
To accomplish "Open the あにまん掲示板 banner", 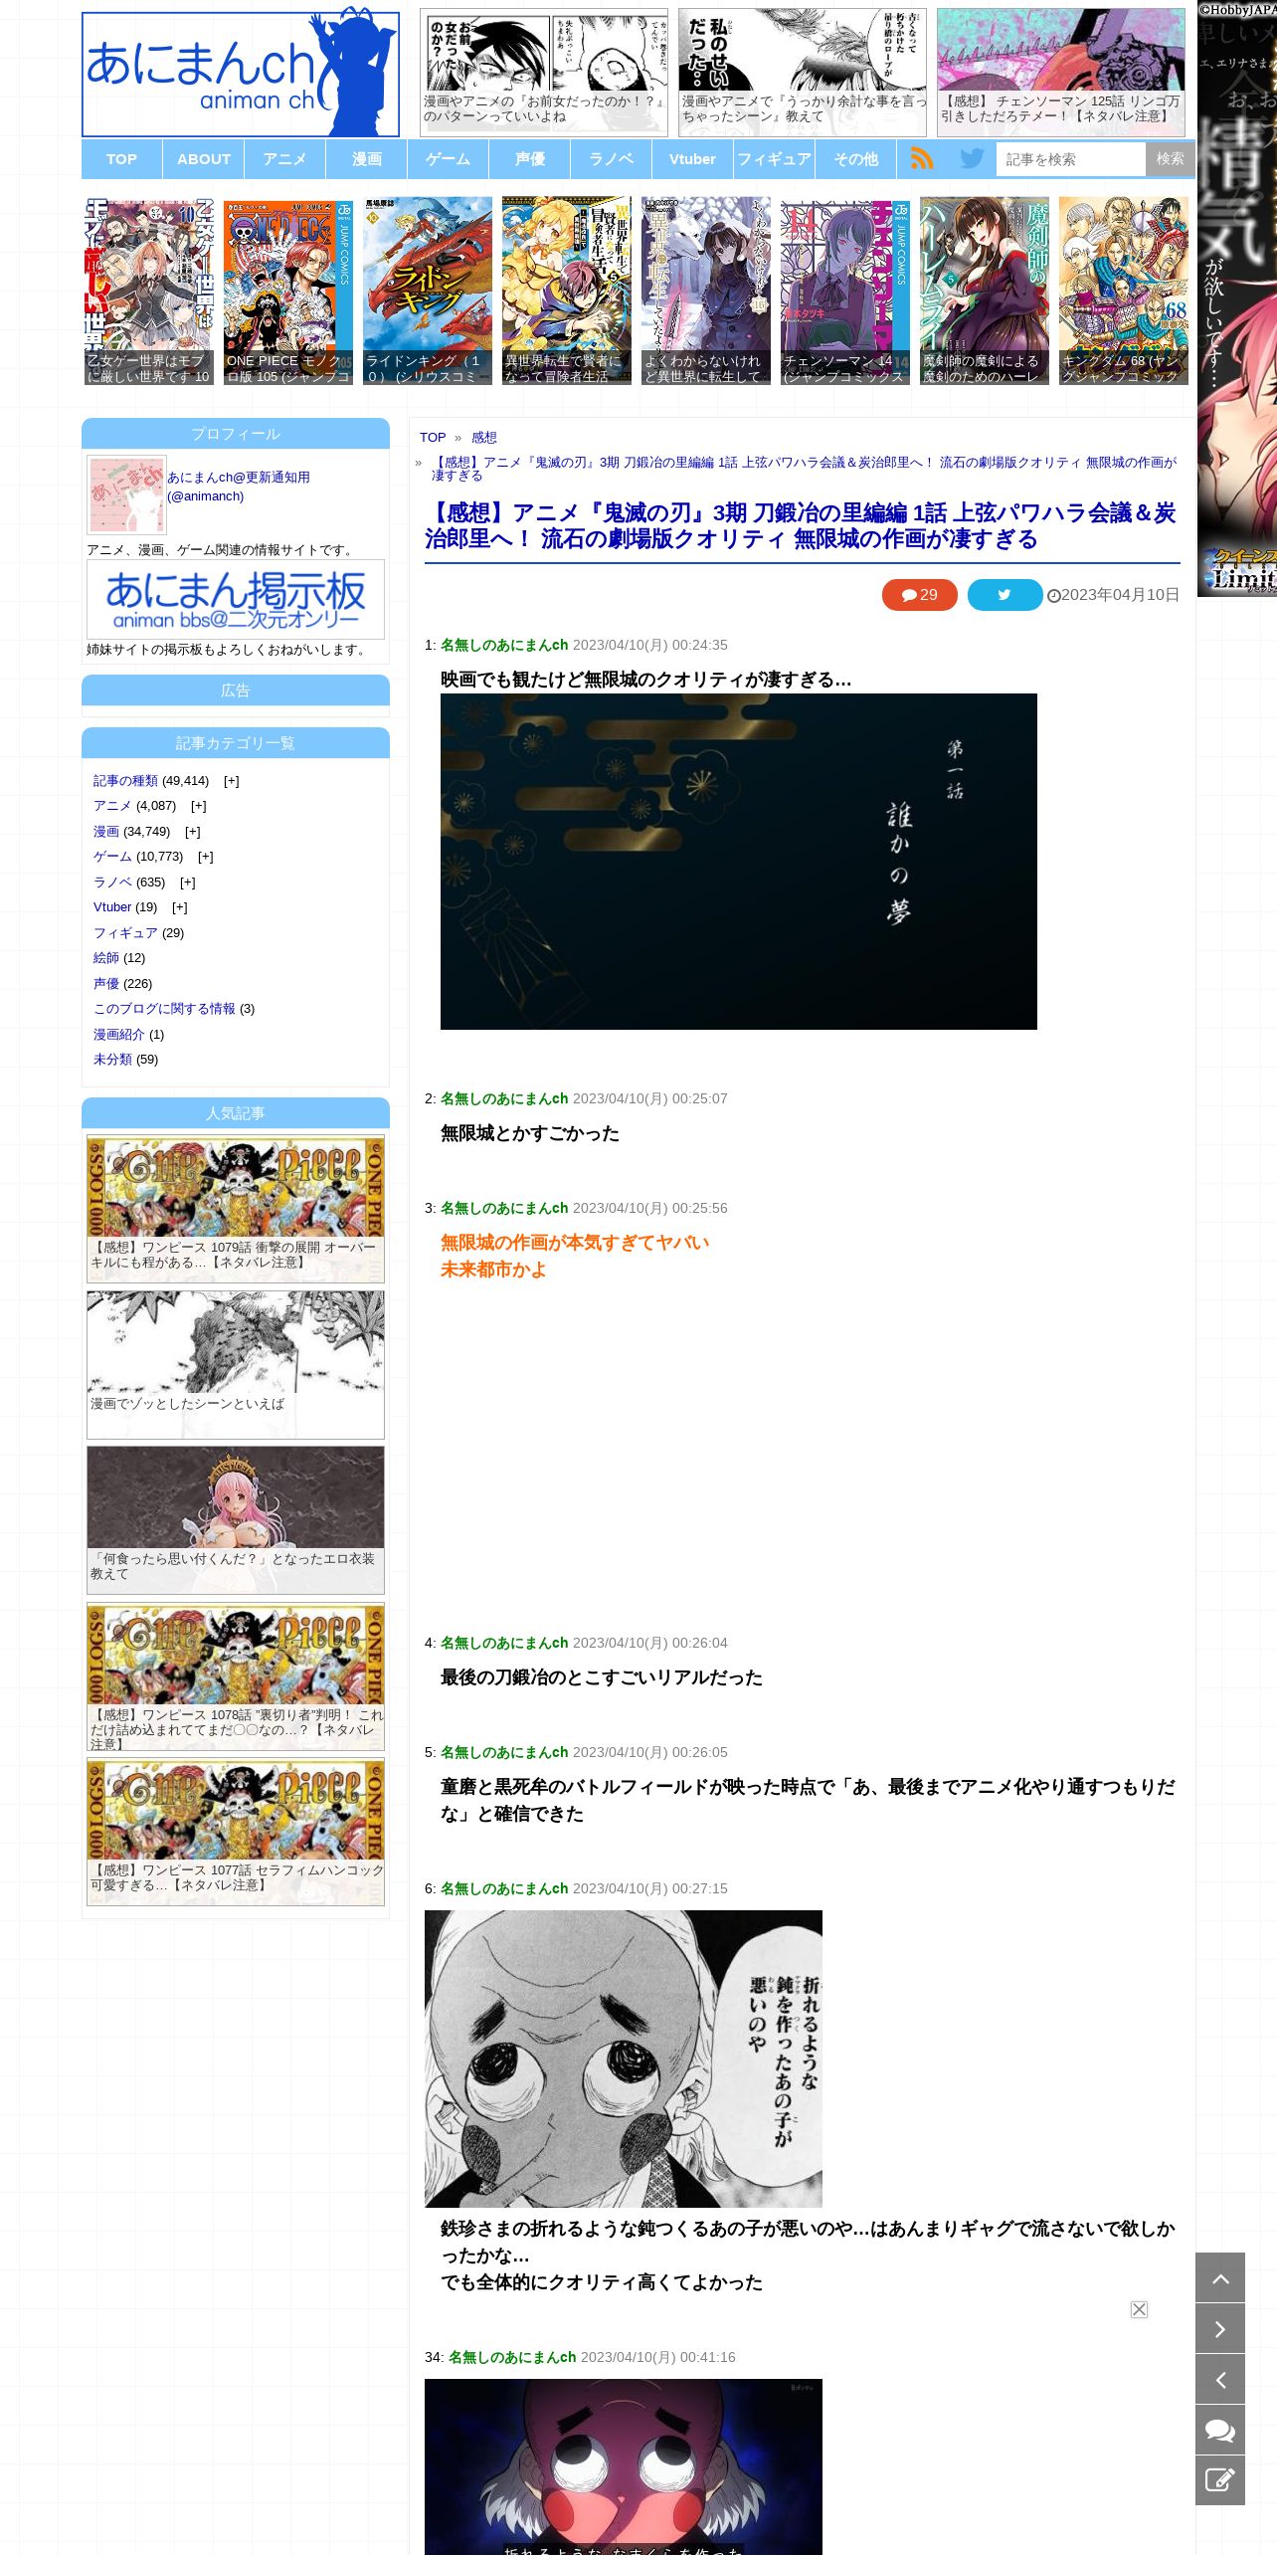I will coord(236,599).
